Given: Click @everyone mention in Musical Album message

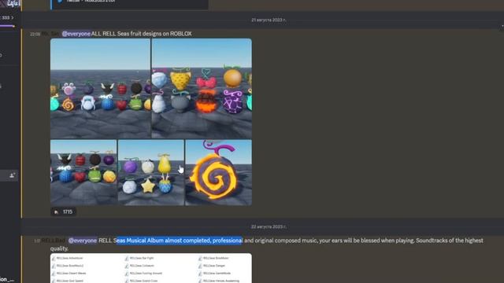Looking at the screenshot, I should tap(83, 241).
